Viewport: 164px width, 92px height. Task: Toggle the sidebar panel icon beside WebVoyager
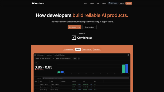tap(35, 55)
